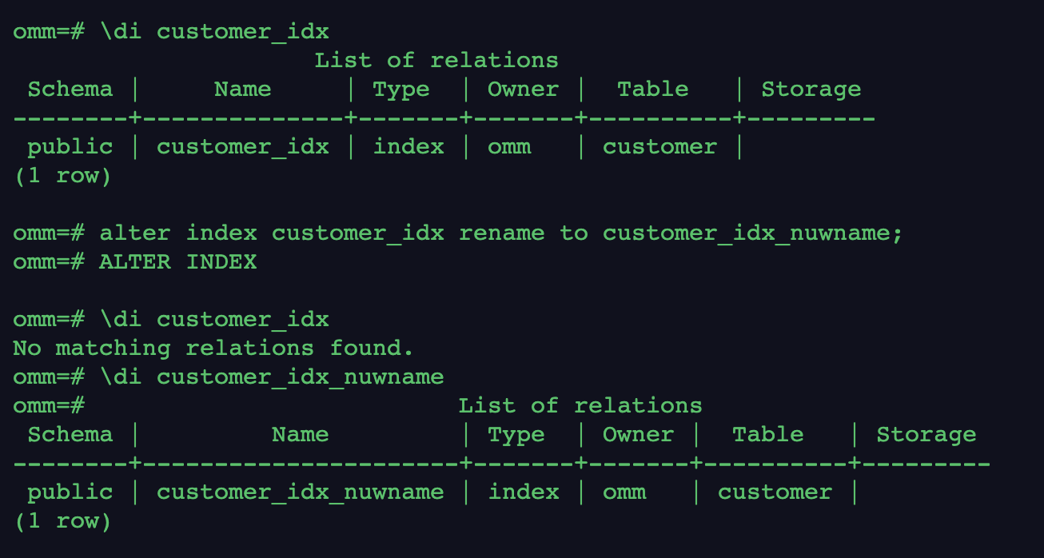Screen dimensions: 1044x558
Task: Click 'customer_idx_nuwname' in second table row
Action: click(x=300, y=492)
